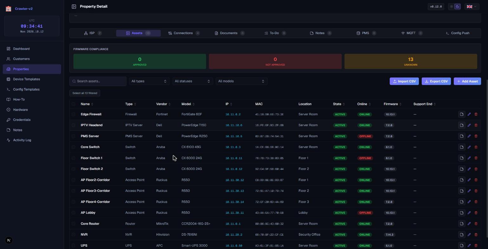
Task: Edit the NVR asset
Action: 469,235
